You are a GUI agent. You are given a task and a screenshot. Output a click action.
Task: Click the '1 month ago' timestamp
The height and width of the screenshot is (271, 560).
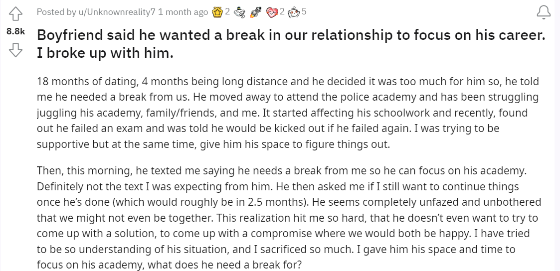tap(183, 12)
